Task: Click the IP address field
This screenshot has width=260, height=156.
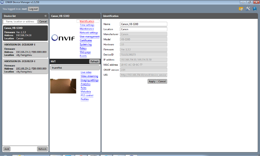Action: pos(144,60)
